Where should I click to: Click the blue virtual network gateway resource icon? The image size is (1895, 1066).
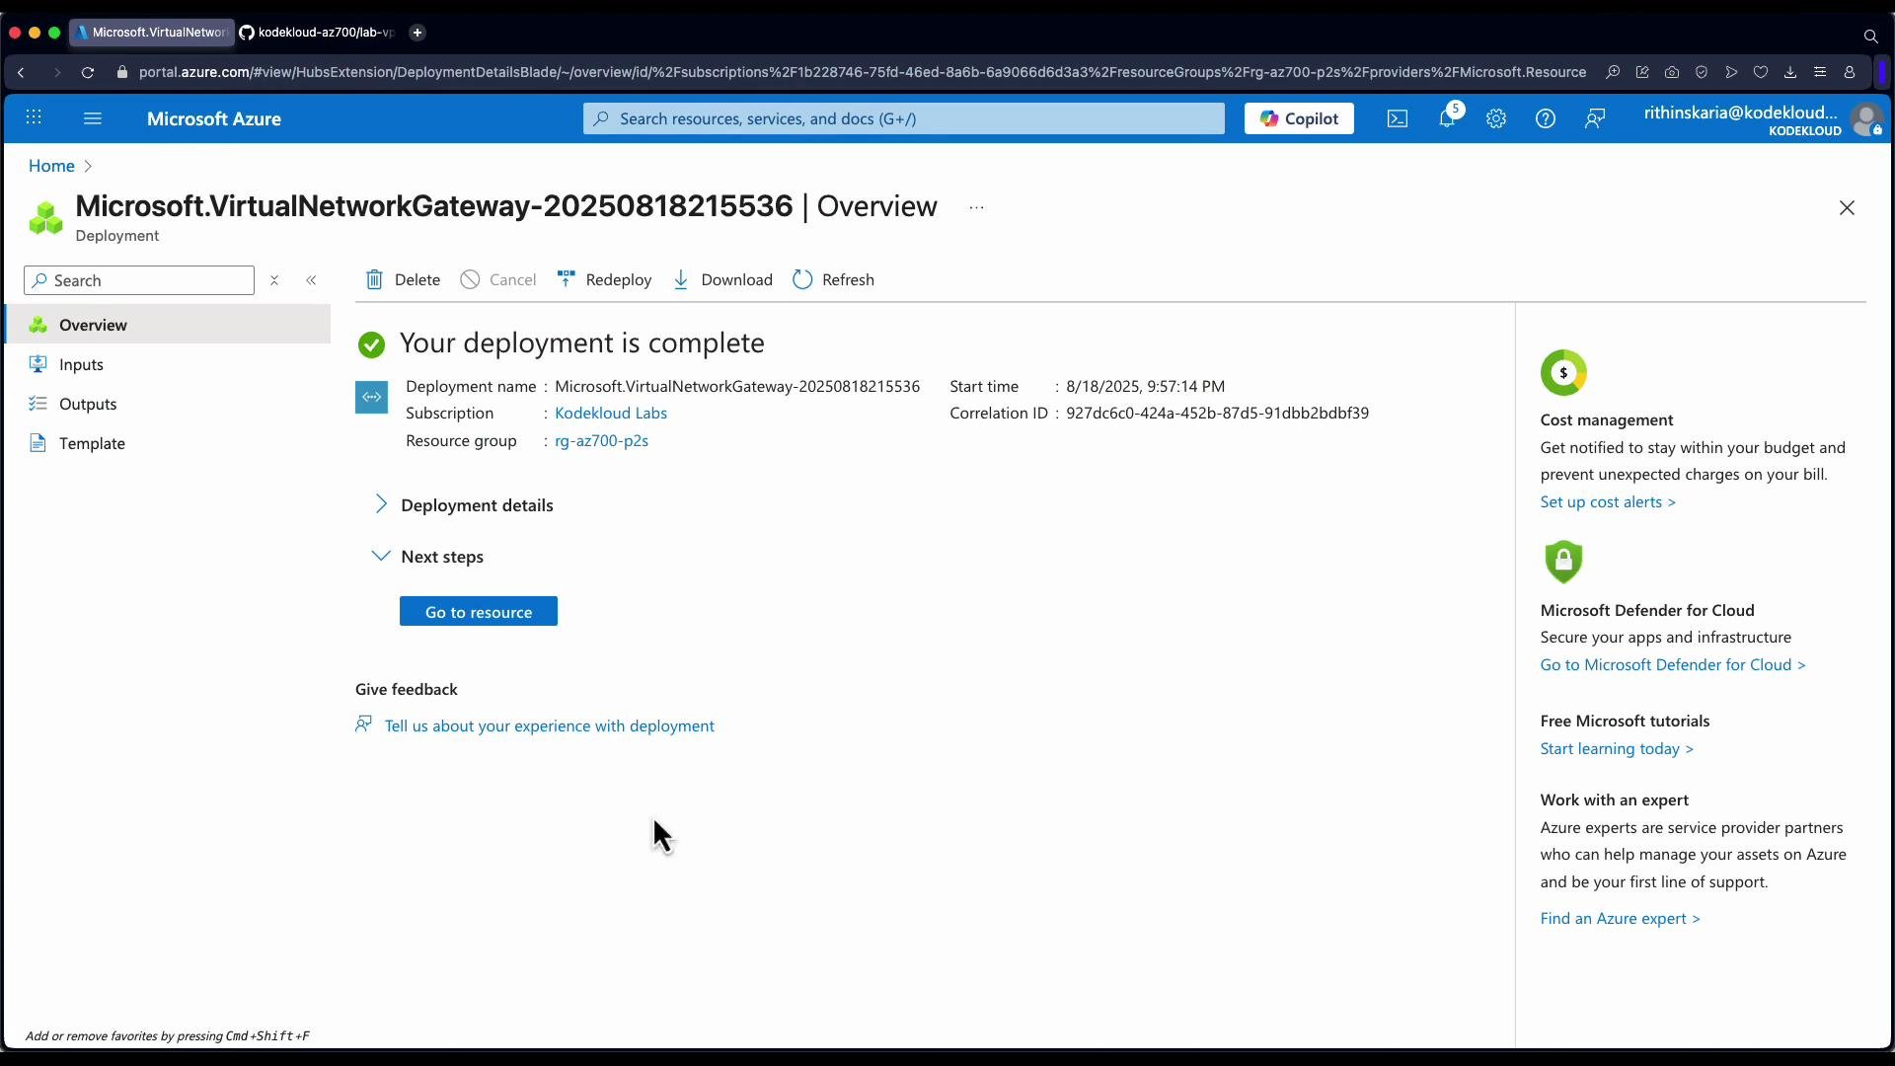tap(371, 397)
